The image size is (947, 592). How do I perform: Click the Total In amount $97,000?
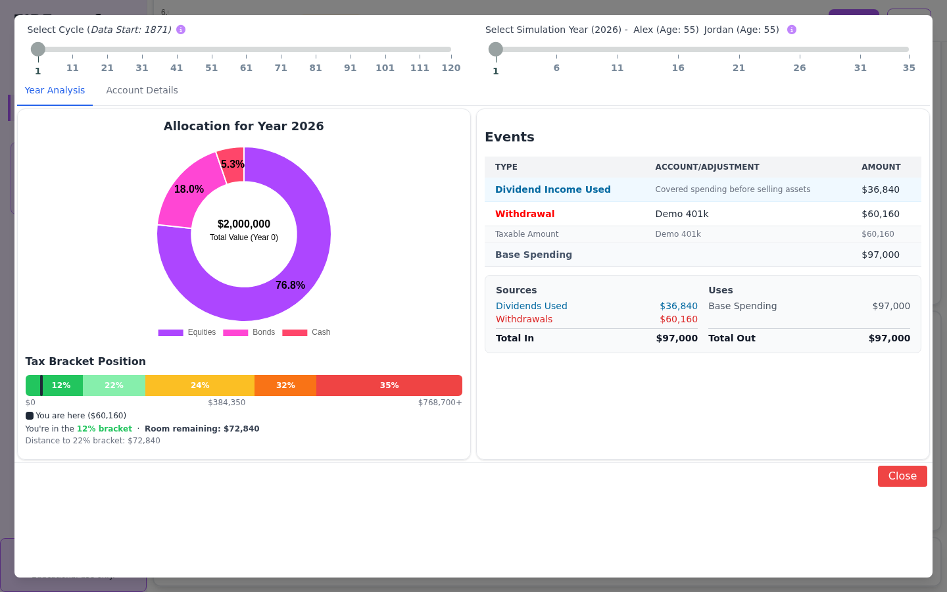pos(677,338)
